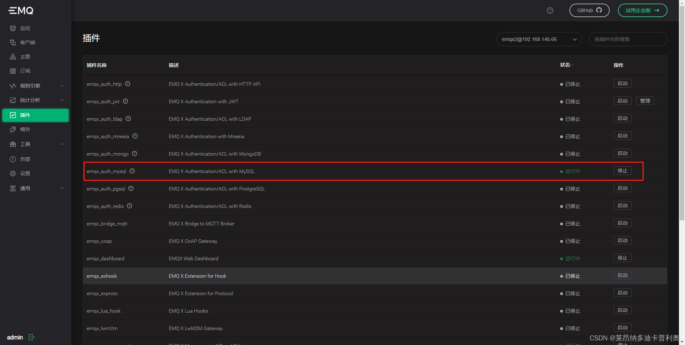Click the 已停止 status of emqx_exhook
685x345 pixels.
[x=570, y=276]
